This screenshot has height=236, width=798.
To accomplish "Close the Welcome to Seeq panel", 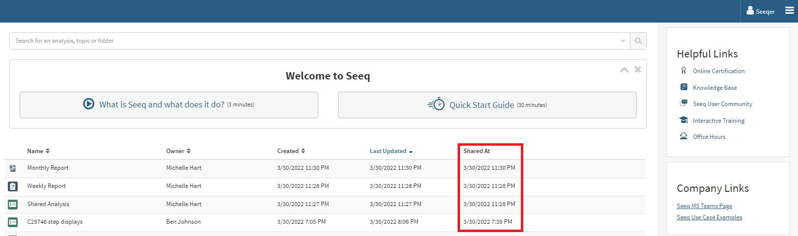I will (x=638, y=70).
